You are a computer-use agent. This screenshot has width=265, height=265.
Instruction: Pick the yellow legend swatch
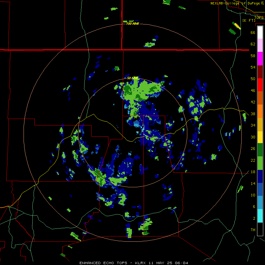pyautogui.click(x=260, y=137)
